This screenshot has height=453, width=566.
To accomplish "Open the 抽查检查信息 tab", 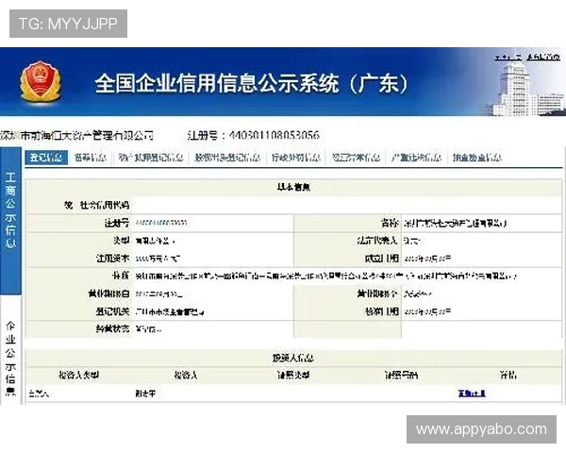I will [x=477, y=158].
